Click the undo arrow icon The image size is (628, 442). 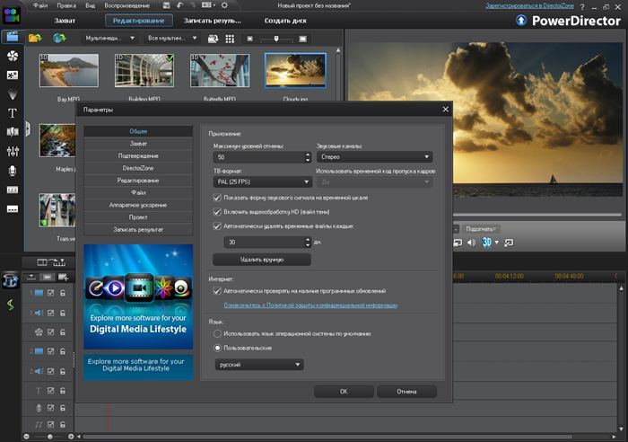point(180,5)
